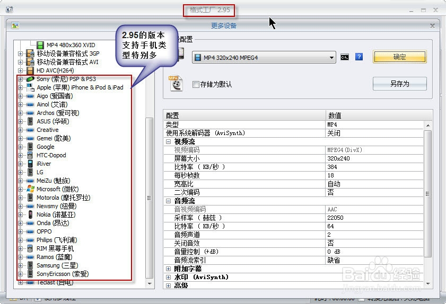
Task: Click the blue help question mark icon
Action: point(359,57)
